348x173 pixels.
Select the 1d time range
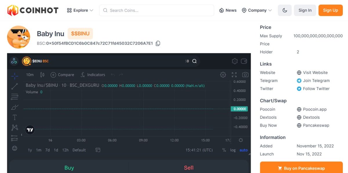pos(56,150)
